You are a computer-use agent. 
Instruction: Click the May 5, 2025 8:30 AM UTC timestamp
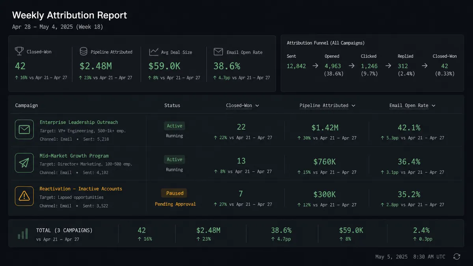[x=410, y=257]
